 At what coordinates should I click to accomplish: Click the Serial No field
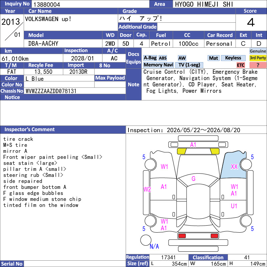(x=75, y=264)
